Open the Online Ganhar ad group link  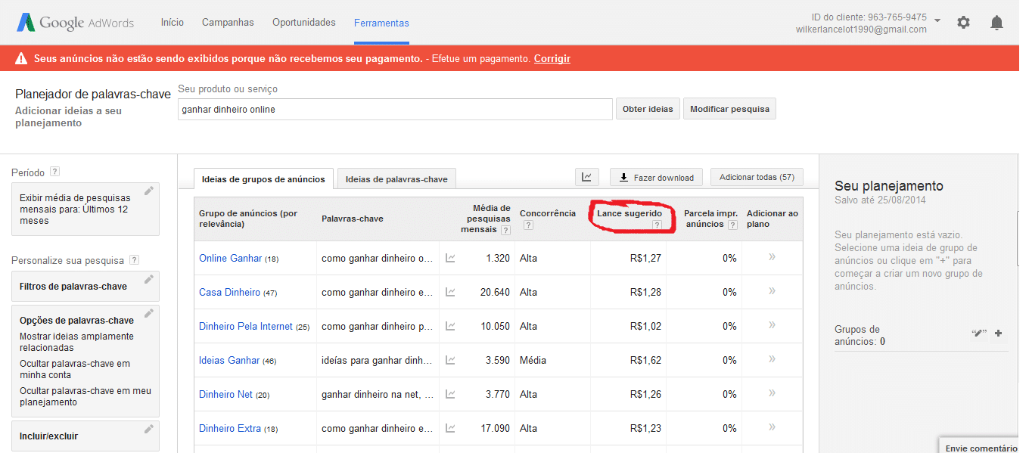(x=230, y=258)
